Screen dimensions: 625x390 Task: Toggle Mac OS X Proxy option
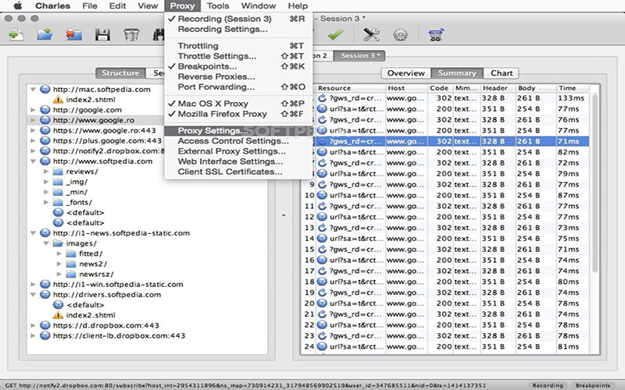click(238, 104)
